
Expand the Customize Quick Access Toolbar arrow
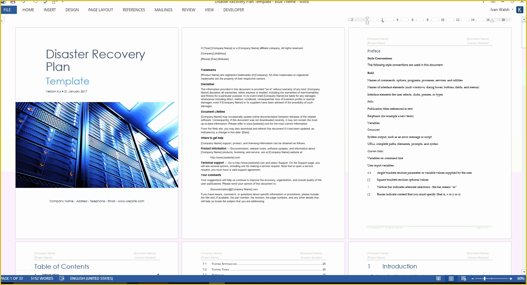tap(63, 2)
